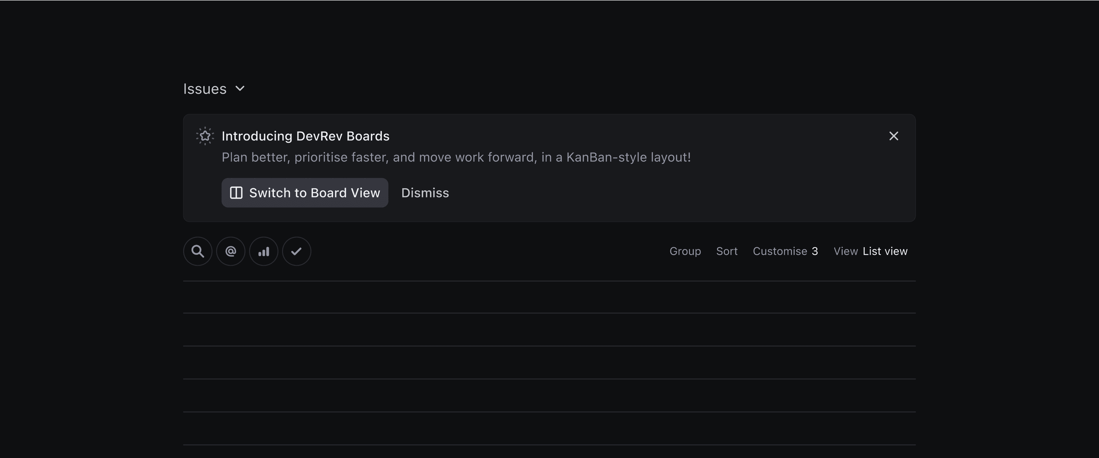
Task: Open the Sort options
Action: click(727, 251)
